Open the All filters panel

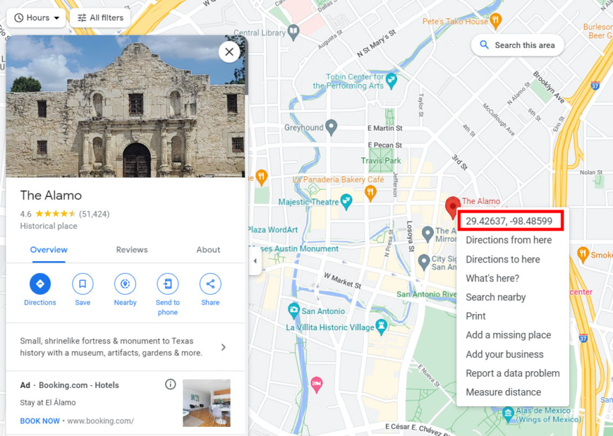[x=100, y=17]
